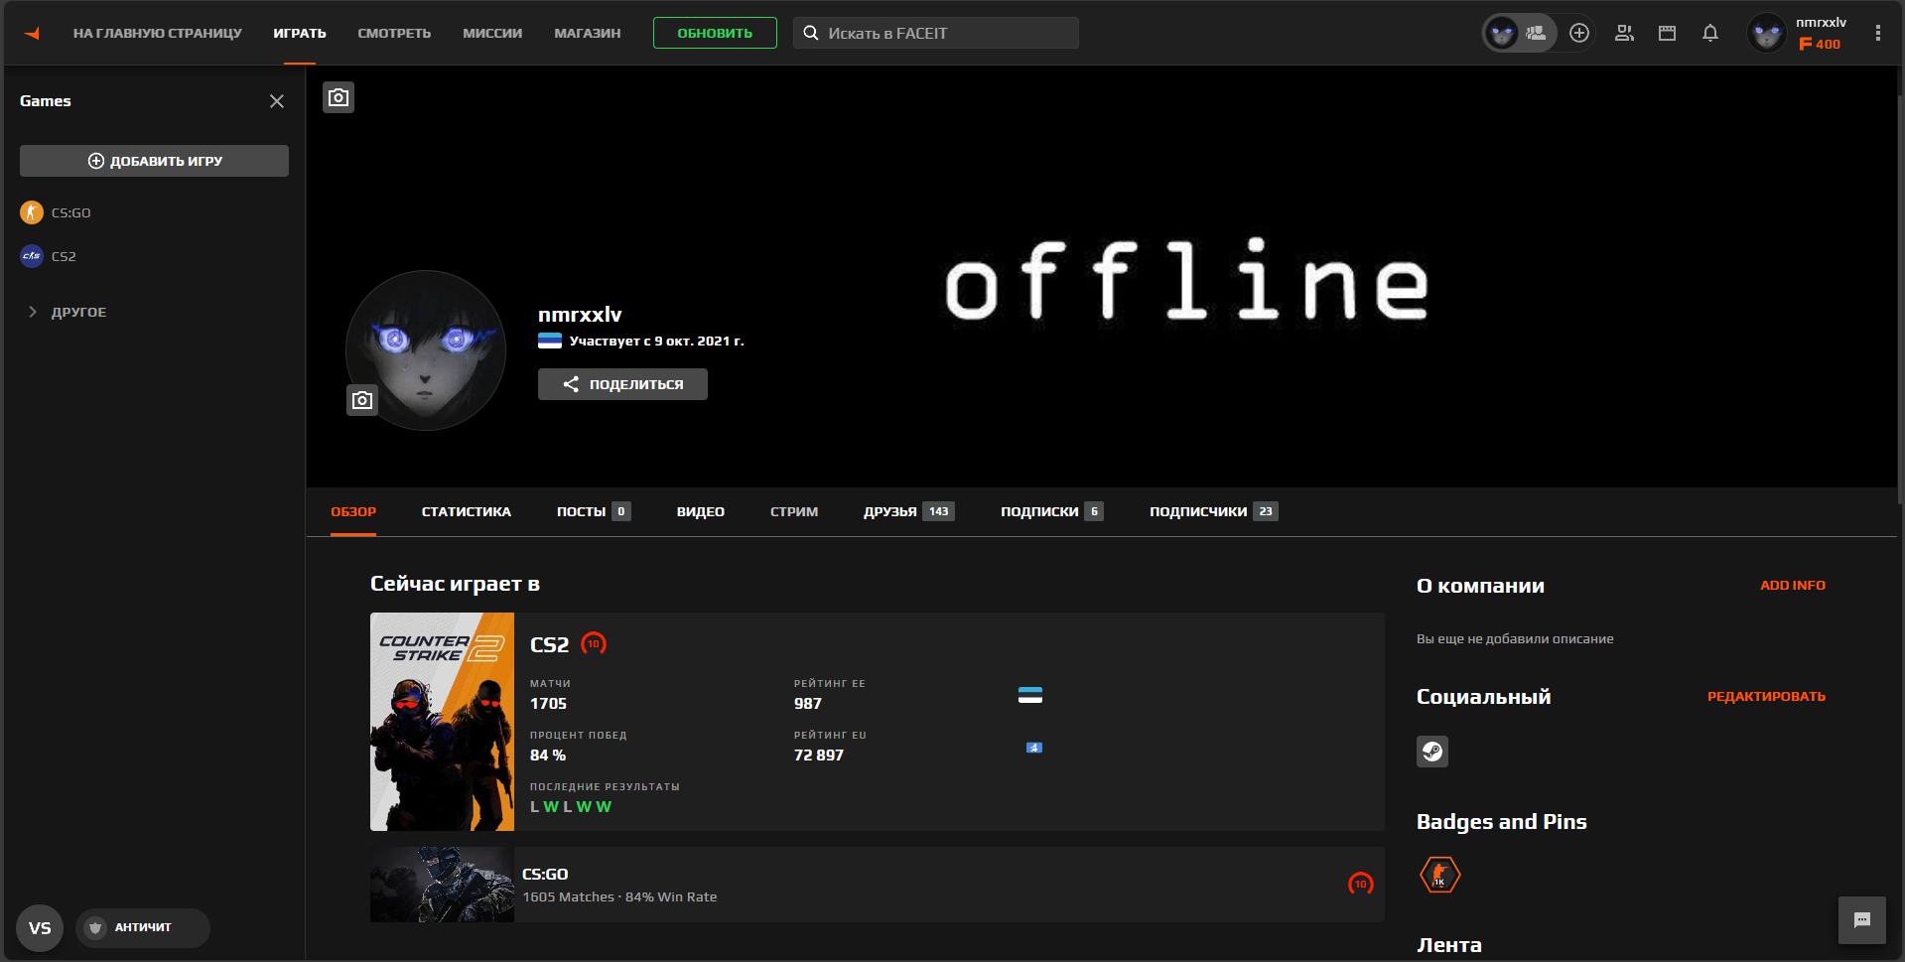Open the СМОТРЕТЬ menu item
The image size is (1905, 962).
(394, 33)
